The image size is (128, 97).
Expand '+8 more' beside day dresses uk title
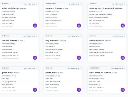pos(63,41)
